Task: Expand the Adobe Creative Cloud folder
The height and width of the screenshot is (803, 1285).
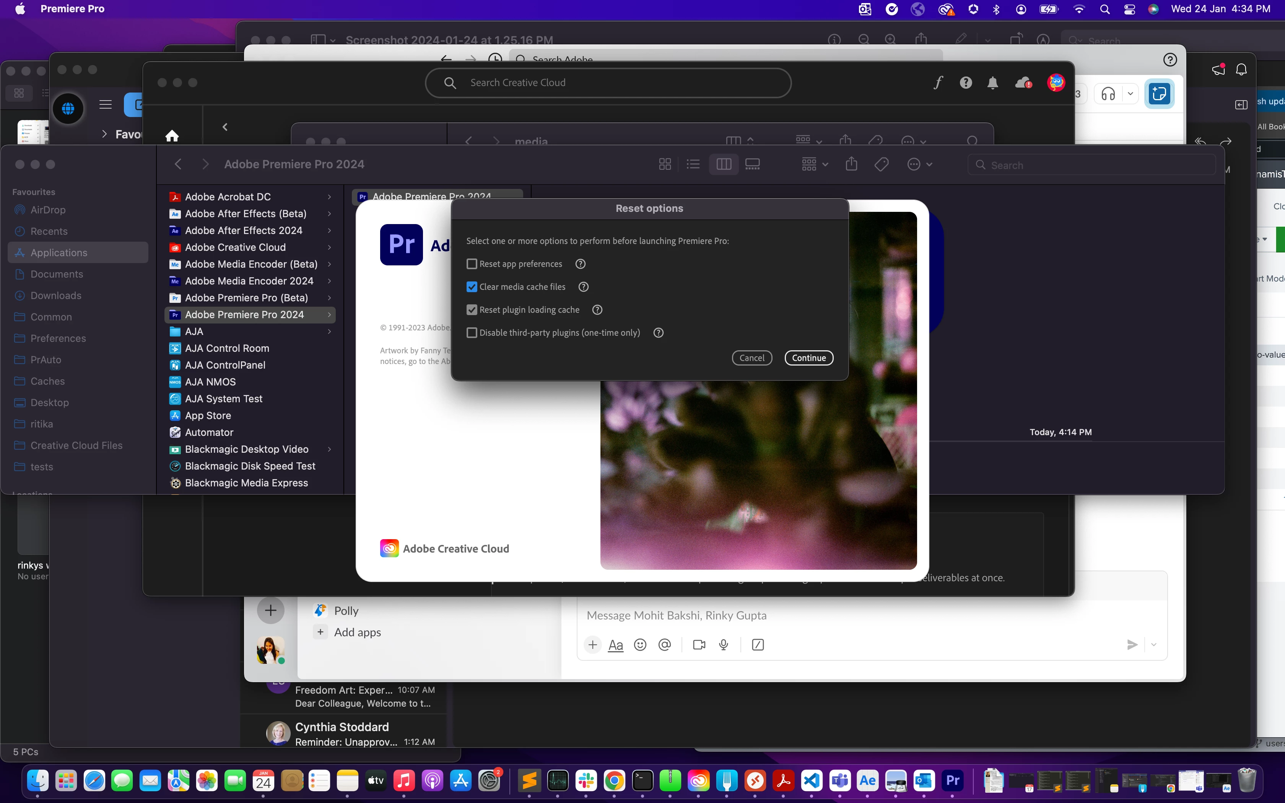Action: pyautogui.click(x=329, y=247)
